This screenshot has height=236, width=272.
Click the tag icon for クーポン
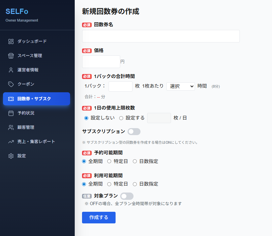[11, 84]
